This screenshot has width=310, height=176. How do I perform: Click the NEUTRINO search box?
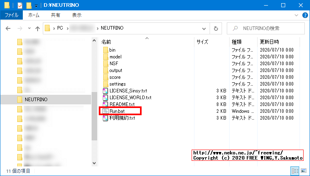pyautogui.click(x=266, y=28)
